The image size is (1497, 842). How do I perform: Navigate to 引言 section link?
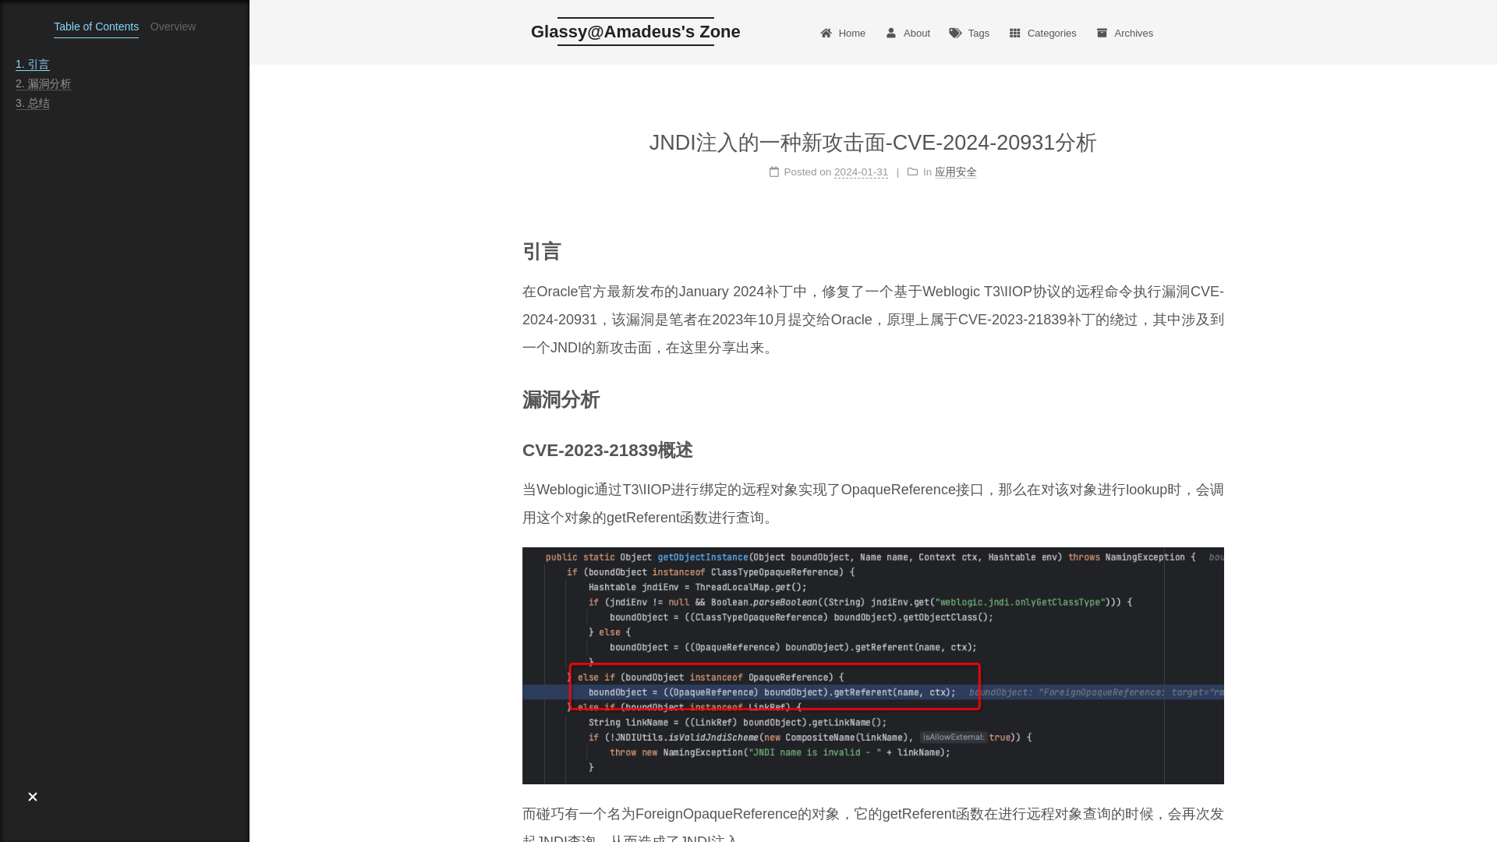click(33, 64)
